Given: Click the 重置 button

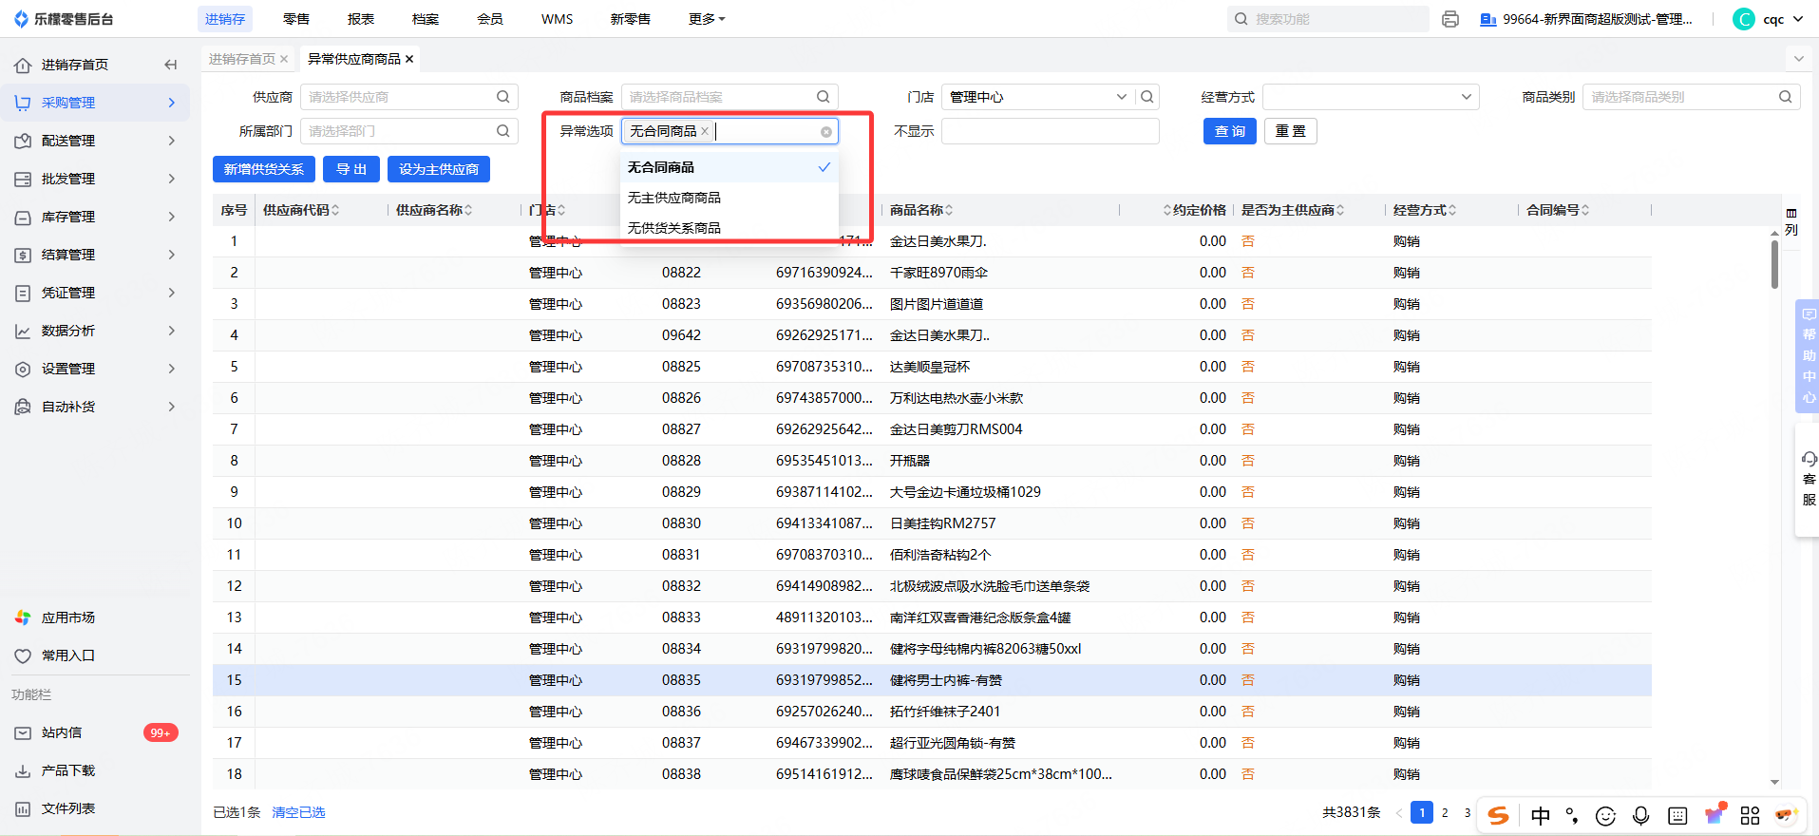Looking at the screenshot, I should click(1291, 131).
